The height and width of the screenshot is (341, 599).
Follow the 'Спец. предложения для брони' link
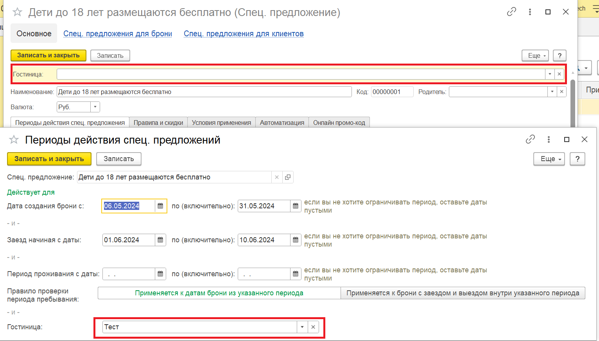[118, 34]
